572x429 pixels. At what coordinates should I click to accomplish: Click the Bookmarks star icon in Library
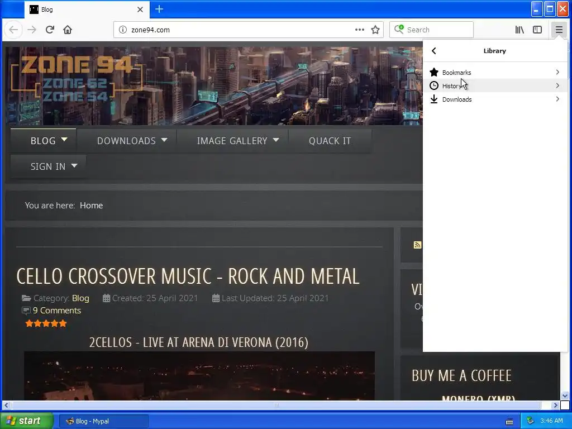[x=433, y=72]
